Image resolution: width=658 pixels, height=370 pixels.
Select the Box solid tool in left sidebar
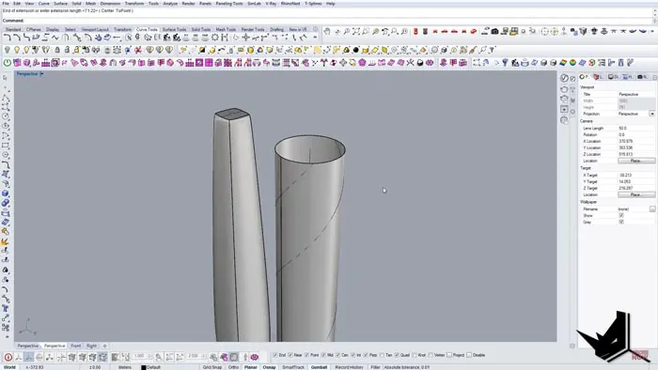click(x=5, y=193)
